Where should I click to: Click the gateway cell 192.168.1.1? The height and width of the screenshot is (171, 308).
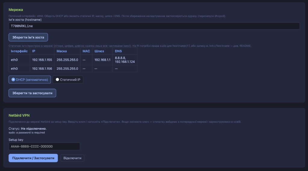[102, 60]
